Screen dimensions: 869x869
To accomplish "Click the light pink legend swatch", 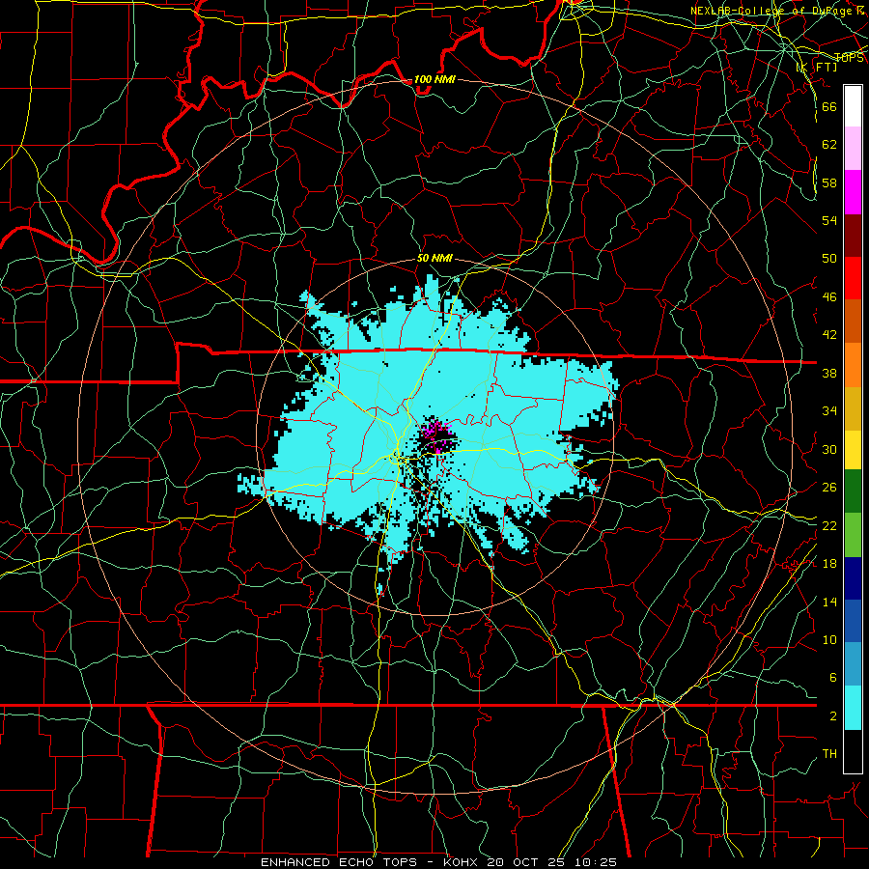I will [x=853, y=149].
